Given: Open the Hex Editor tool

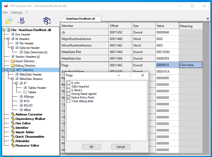Looking at the screenshot, I should pyautogui.click(x=23, y=123).
